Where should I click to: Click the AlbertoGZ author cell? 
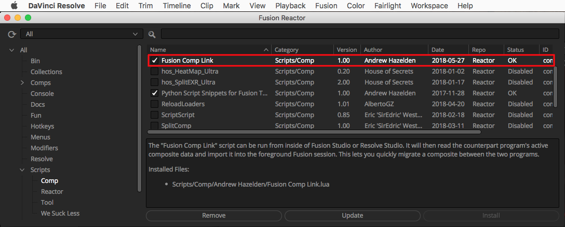point(380,104)
